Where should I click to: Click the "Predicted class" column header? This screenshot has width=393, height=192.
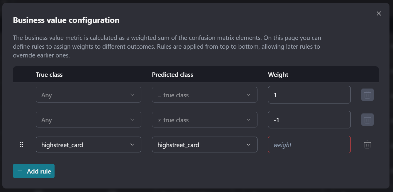(172, 74)
